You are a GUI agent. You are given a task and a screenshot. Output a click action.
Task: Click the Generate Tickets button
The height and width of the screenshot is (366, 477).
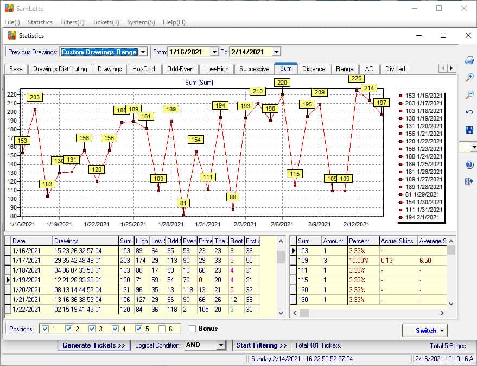[94, 345]
